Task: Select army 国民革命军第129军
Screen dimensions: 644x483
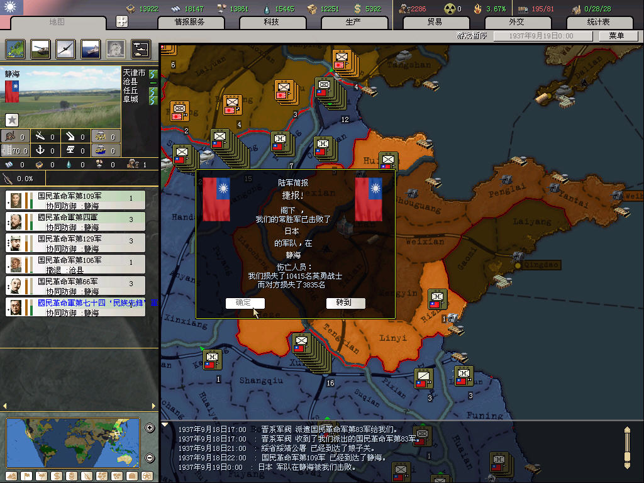Action: pos(75,243)
